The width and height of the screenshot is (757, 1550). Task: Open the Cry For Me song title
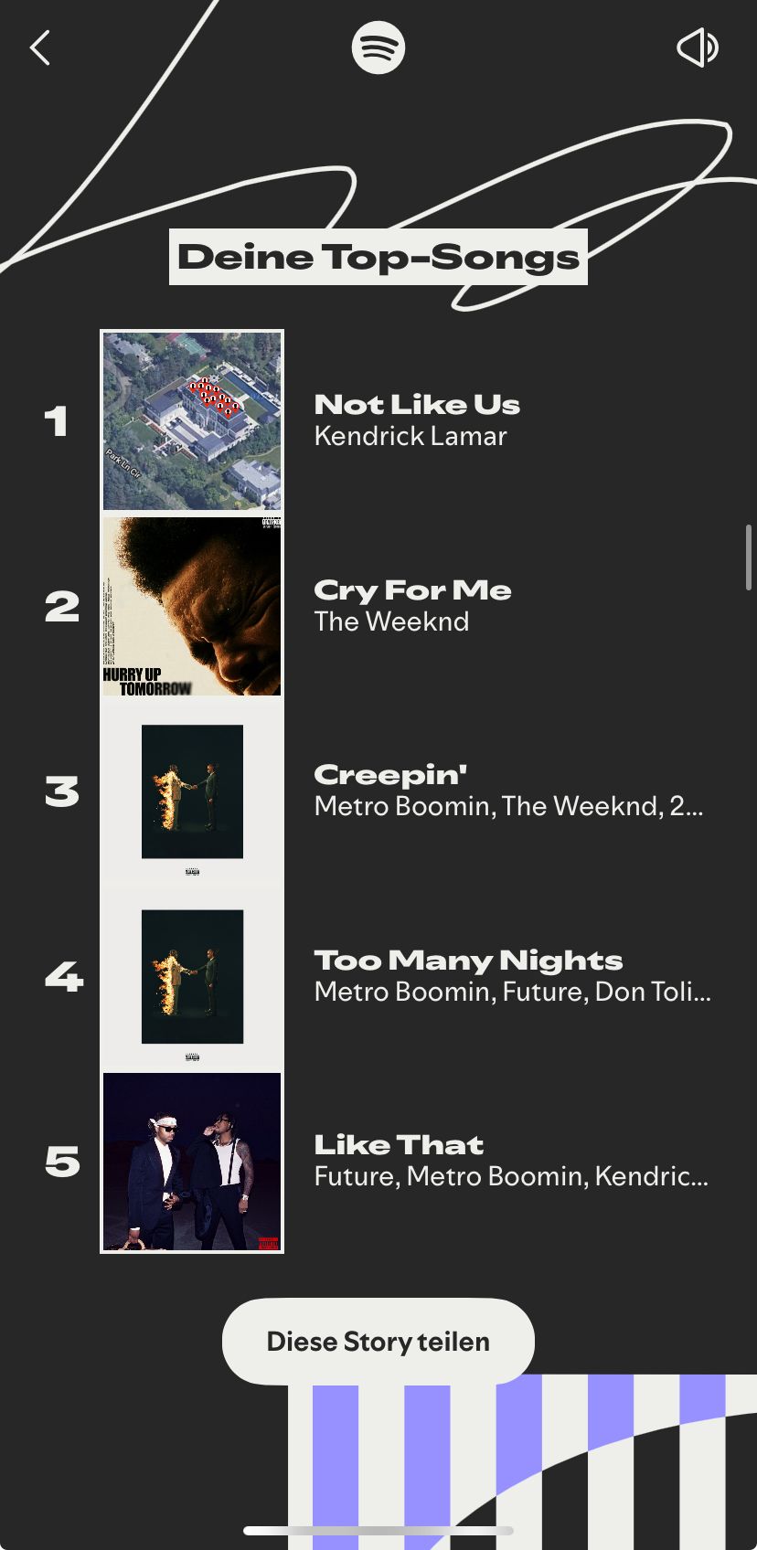point(412,590)
